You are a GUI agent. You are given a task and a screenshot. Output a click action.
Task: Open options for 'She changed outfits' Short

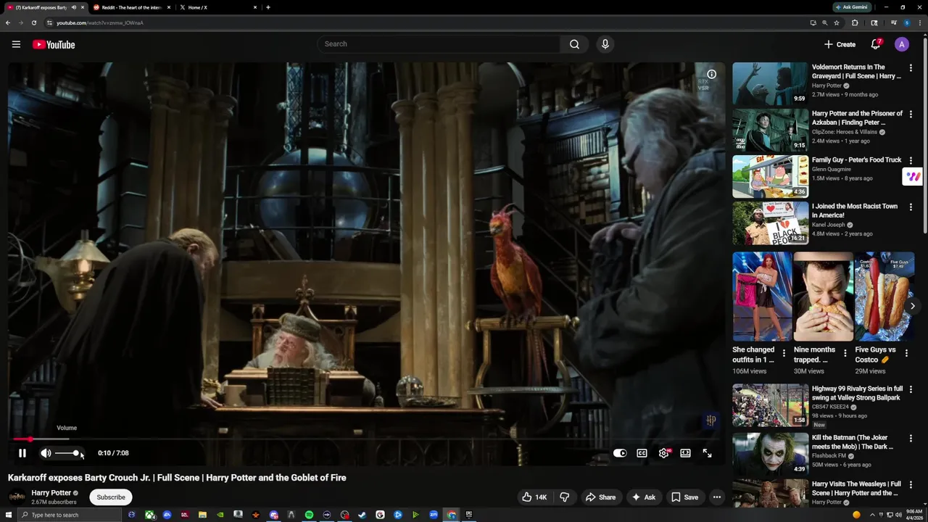click(784, 354)
